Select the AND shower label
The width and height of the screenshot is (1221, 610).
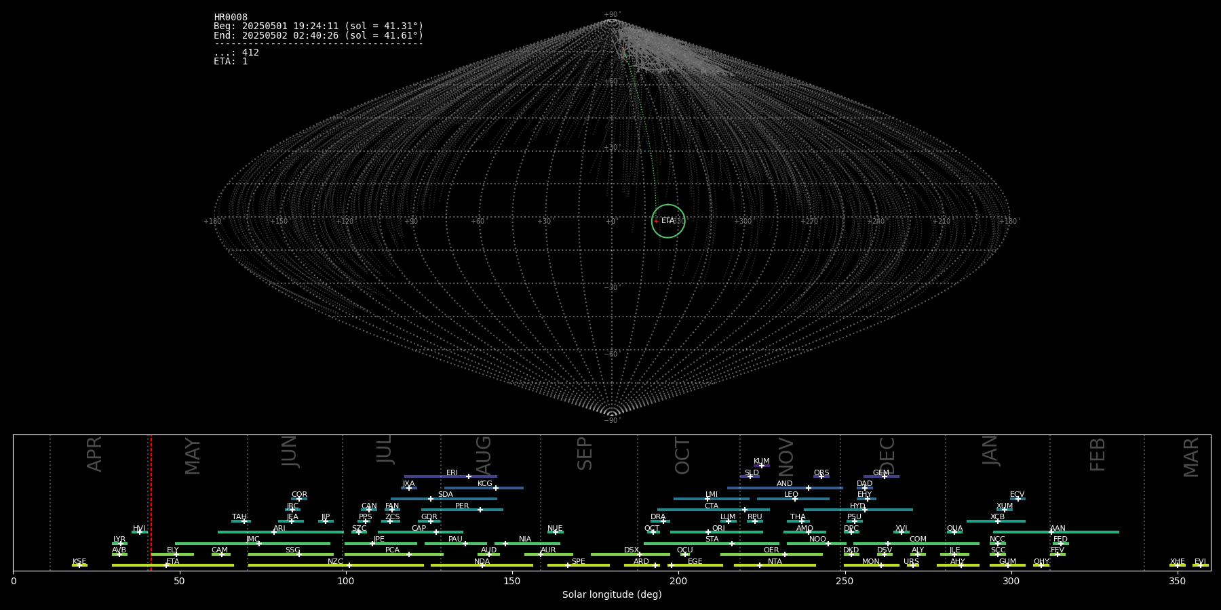coord(784,483)
